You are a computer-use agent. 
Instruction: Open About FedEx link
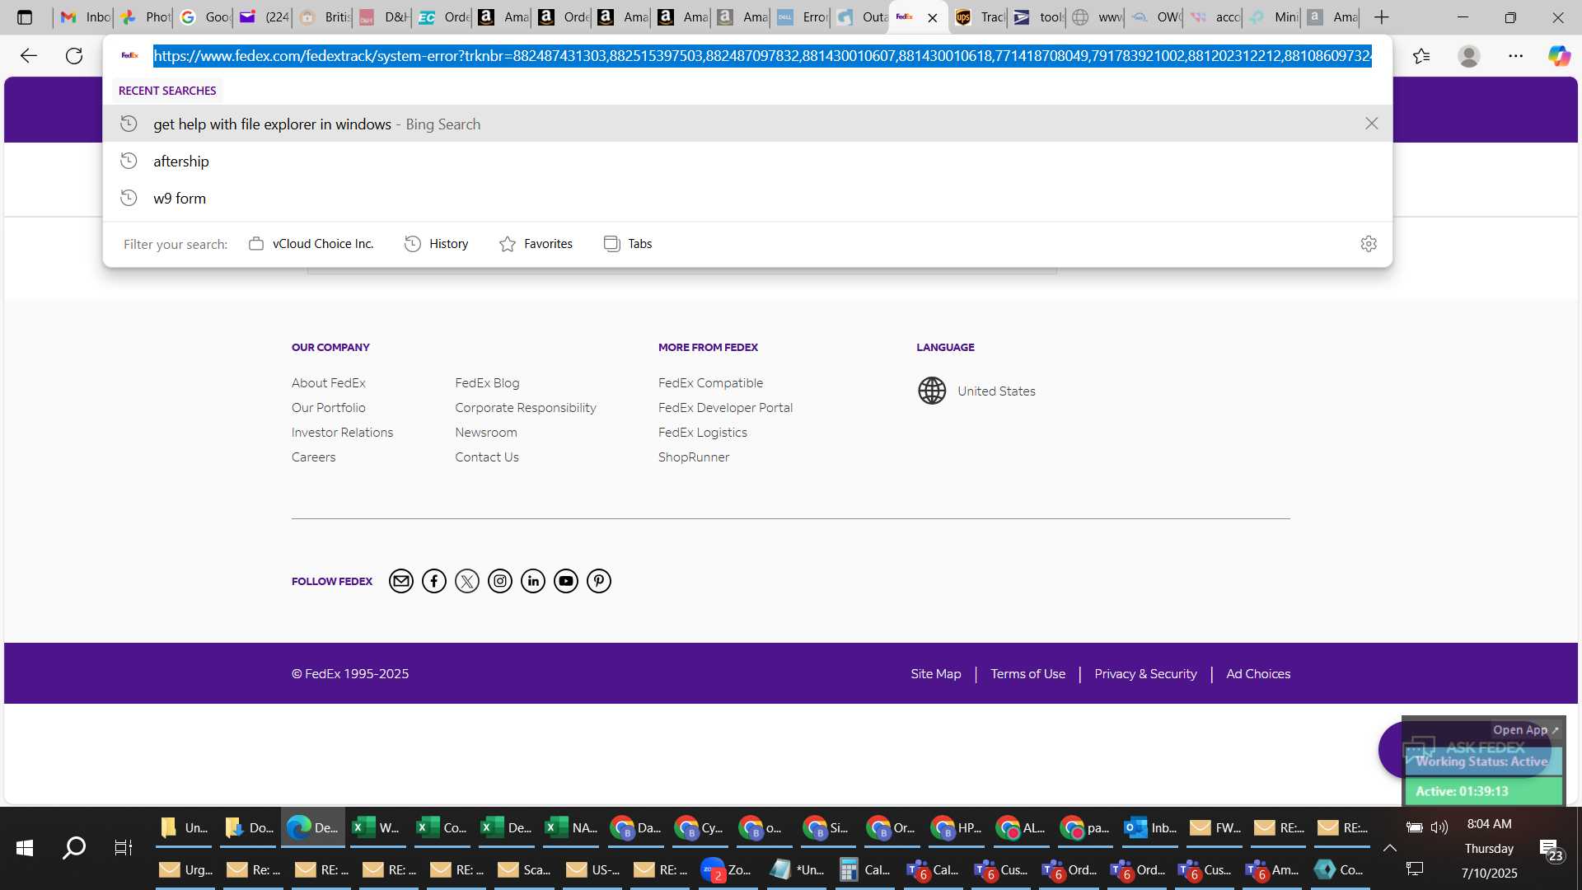point(328,383)
